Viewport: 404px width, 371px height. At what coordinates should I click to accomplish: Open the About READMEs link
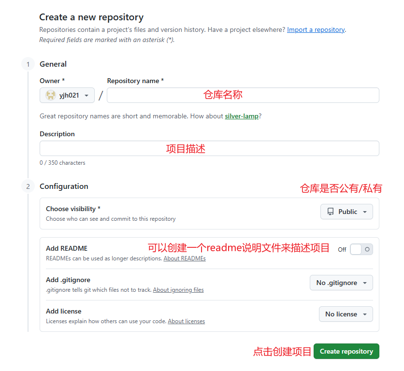click(184, 258)
